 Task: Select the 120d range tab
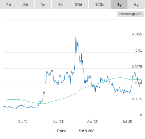pyautogui.click(x=100, y=5)
